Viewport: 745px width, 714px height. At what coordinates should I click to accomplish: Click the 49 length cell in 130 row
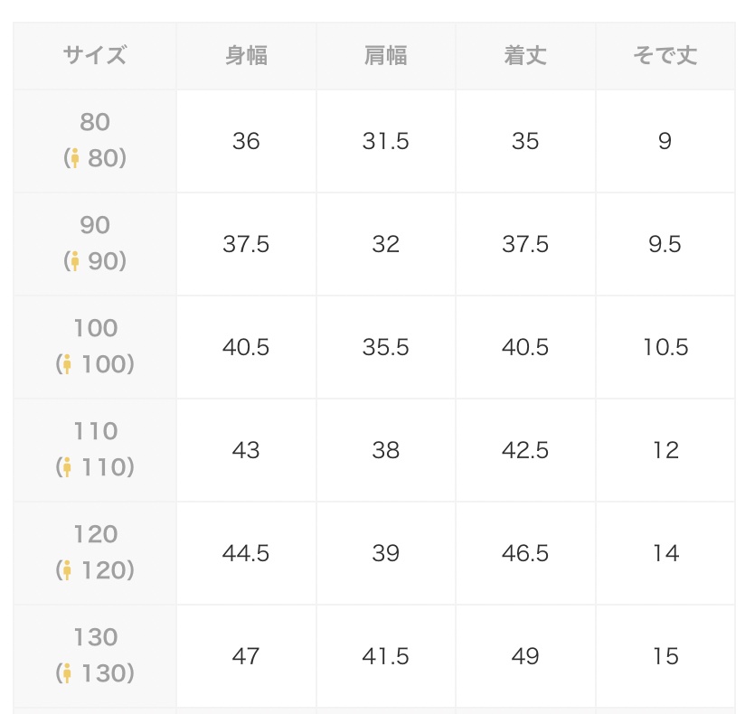coord(525,656)
